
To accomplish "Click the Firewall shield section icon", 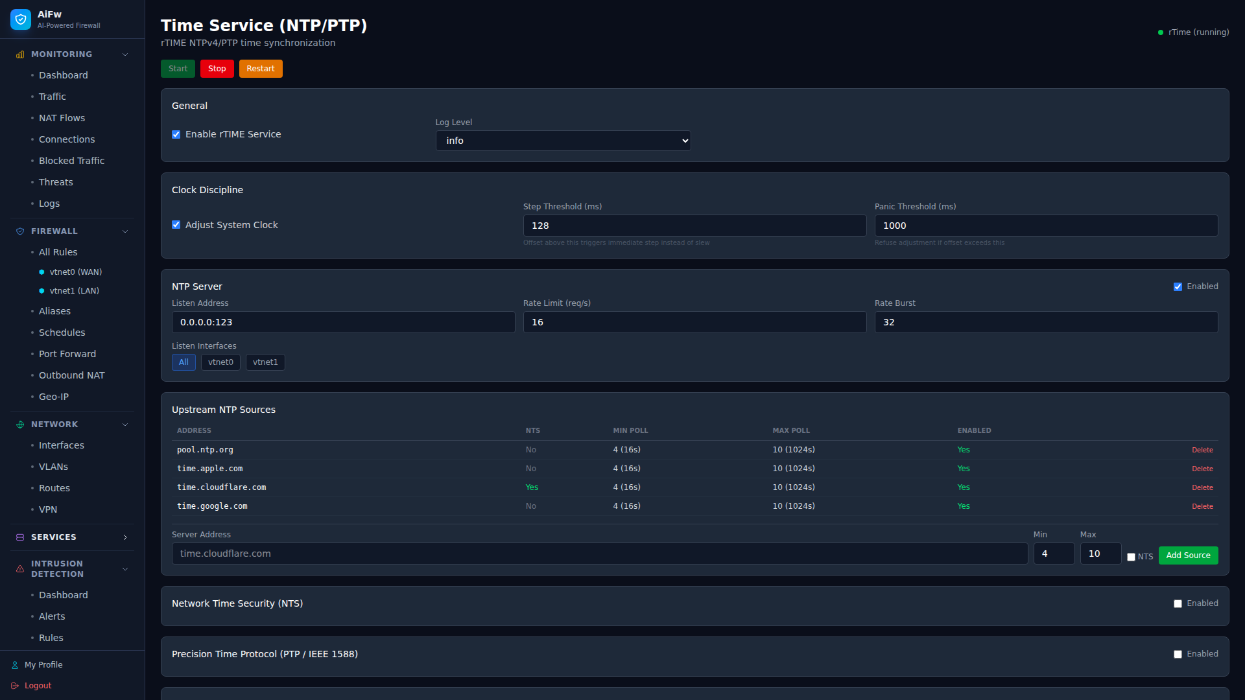I will 20,231.
